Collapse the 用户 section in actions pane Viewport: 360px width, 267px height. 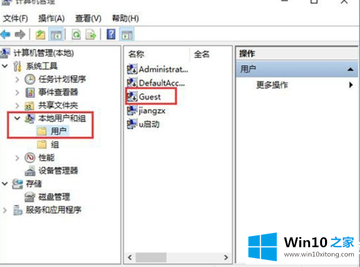click(x=350, y=69)
